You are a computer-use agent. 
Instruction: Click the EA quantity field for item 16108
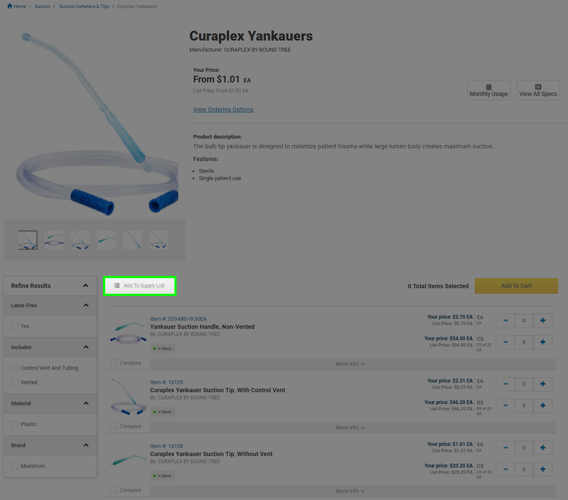524,448
